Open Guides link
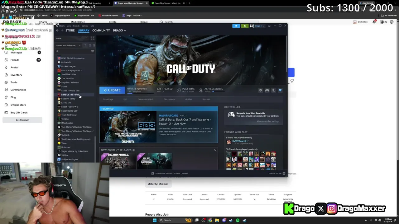Image resolution: width=399 pixels, height=224 pixels. [189, 99]
